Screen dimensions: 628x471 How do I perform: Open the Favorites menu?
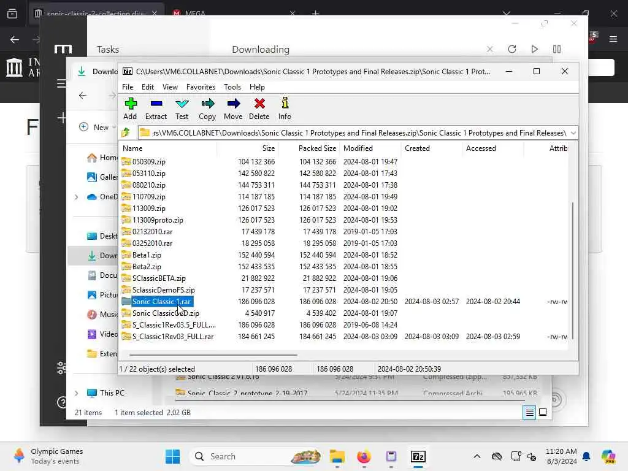tap(201, 87)
